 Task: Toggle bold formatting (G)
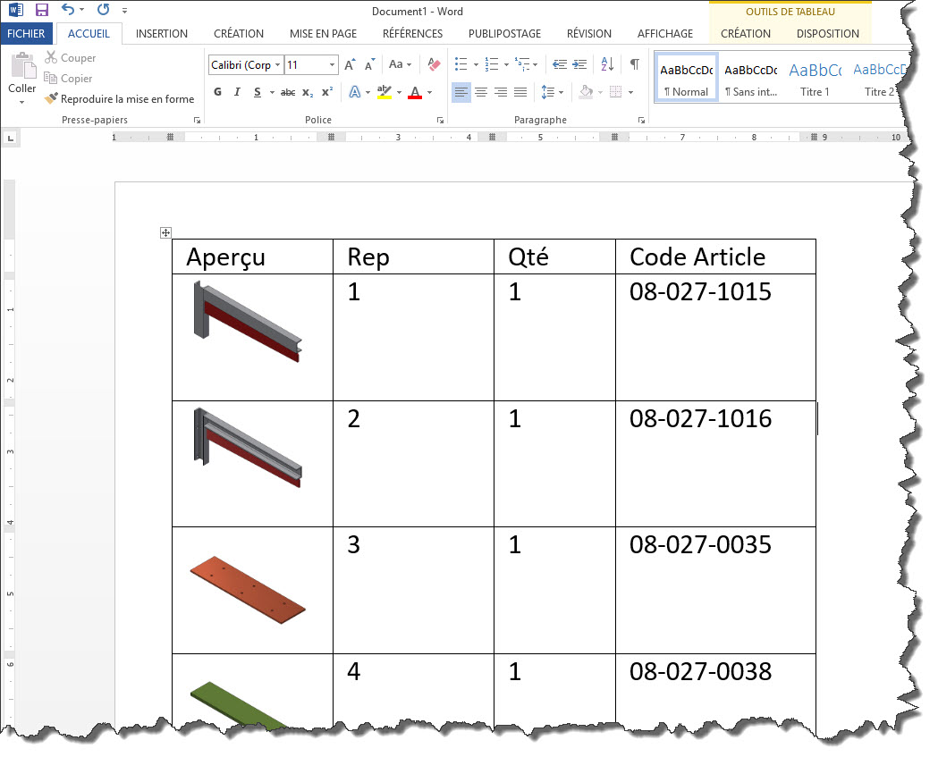(x=218, y=92)
